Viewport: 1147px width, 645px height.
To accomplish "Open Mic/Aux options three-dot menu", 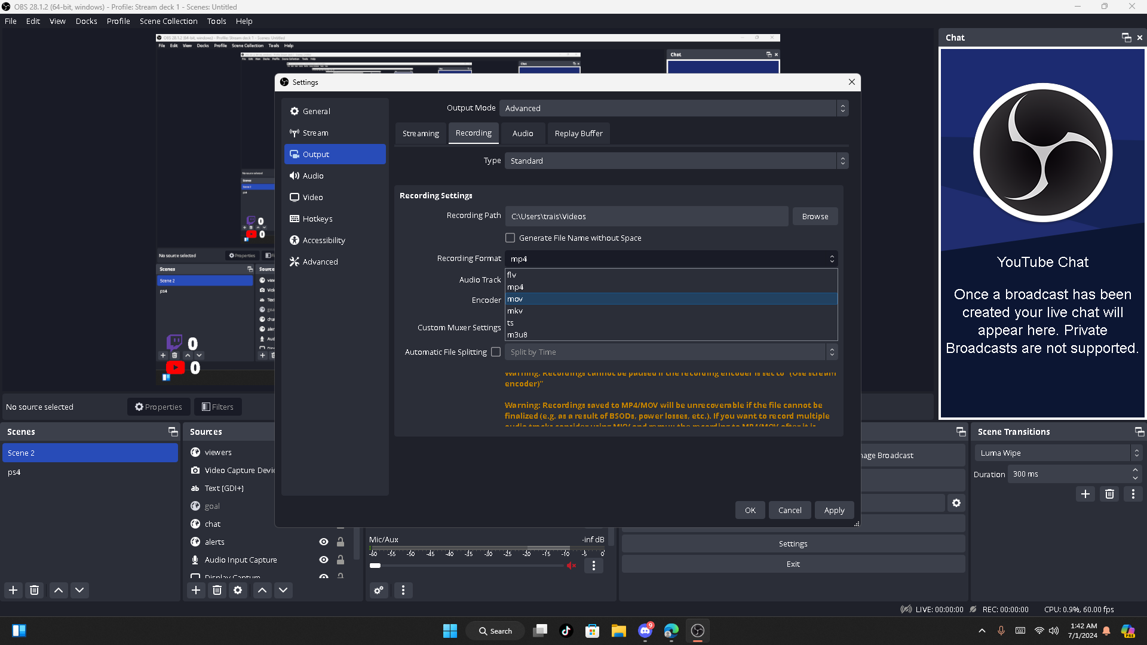I will coord(594,566).
